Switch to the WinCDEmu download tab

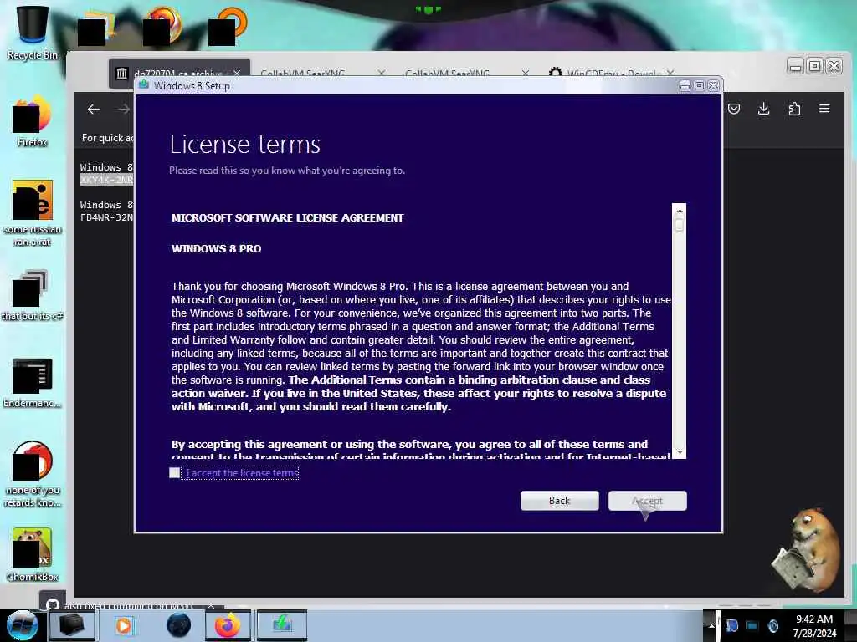(612, 73)
